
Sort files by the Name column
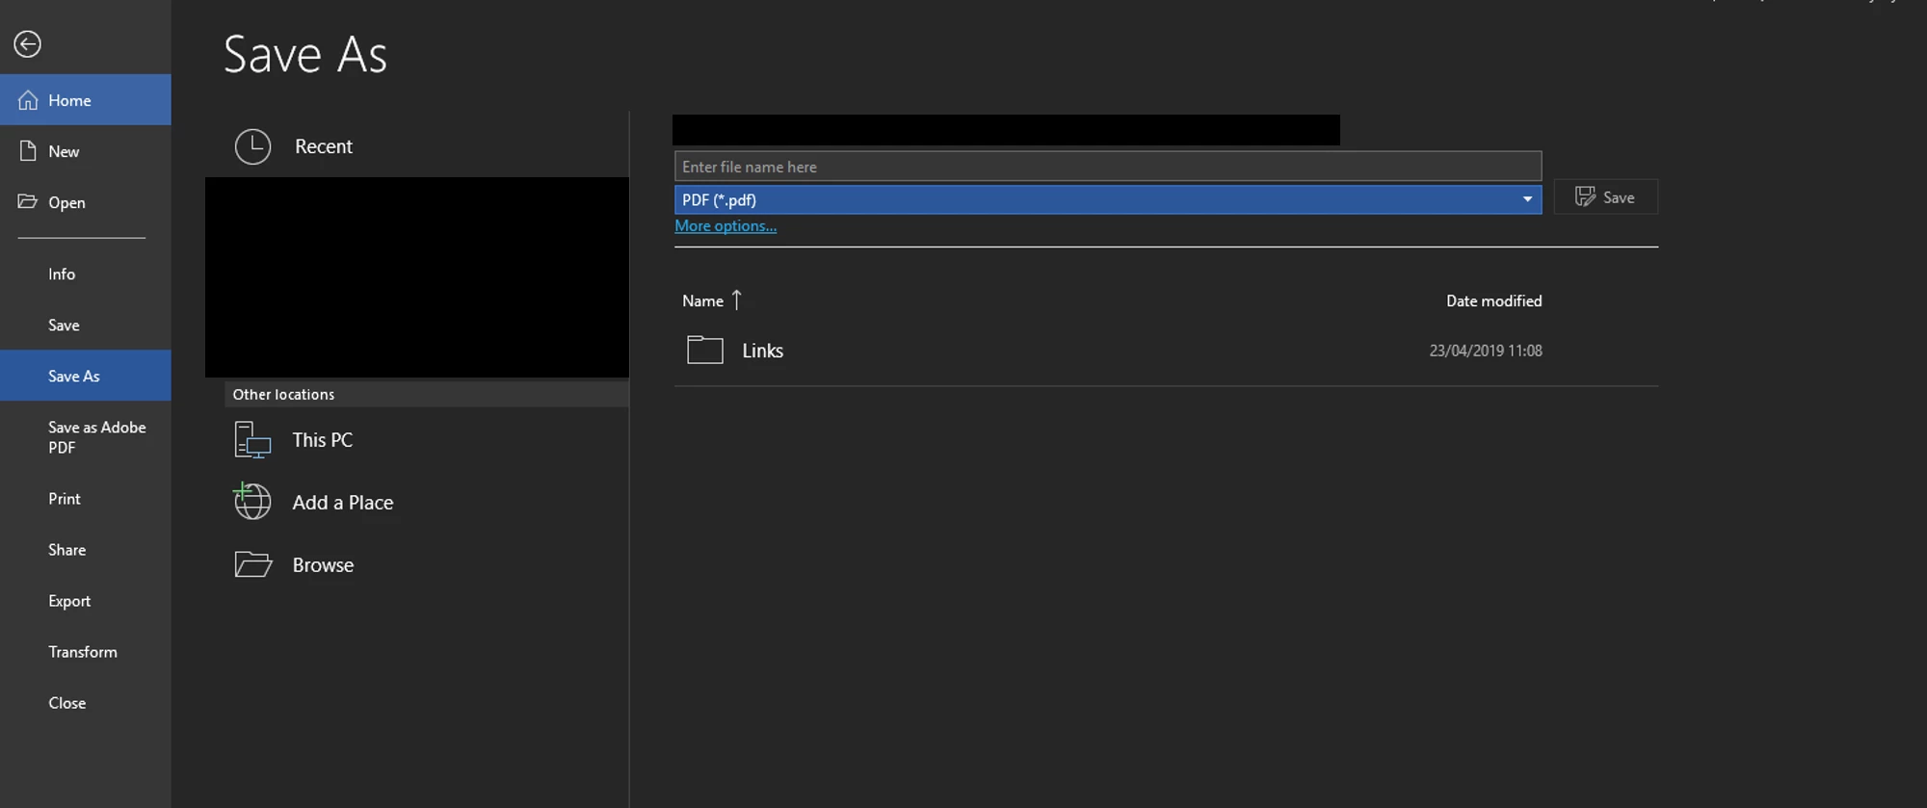[702, 301]
